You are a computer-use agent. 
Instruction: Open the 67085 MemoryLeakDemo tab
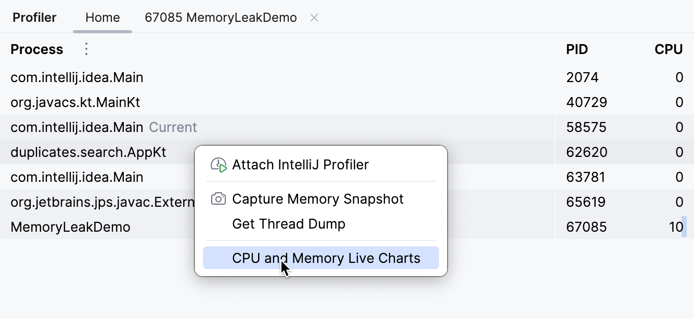click(220, 17)
